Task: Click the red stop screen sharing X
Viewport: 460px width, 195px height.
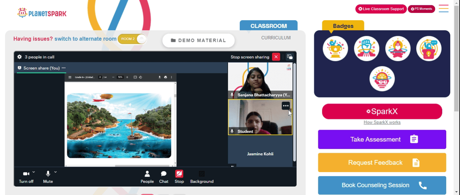Action: [276, 57]
